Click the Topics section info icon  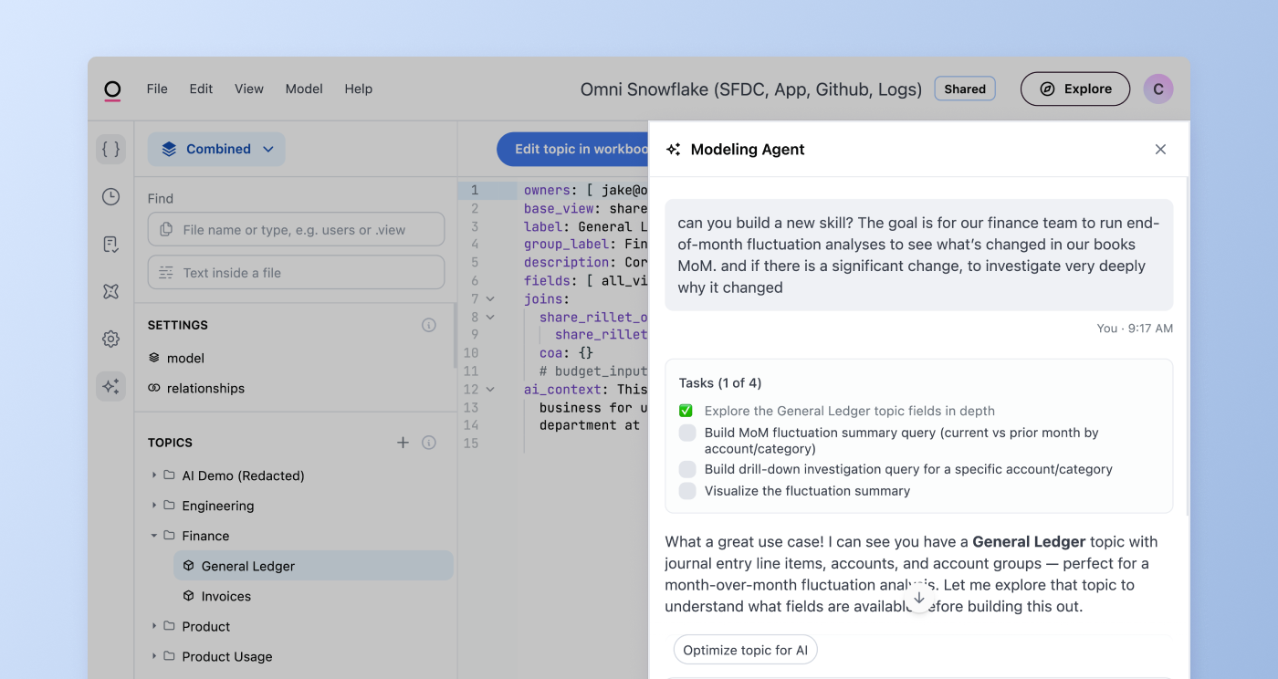click(429, 443)
